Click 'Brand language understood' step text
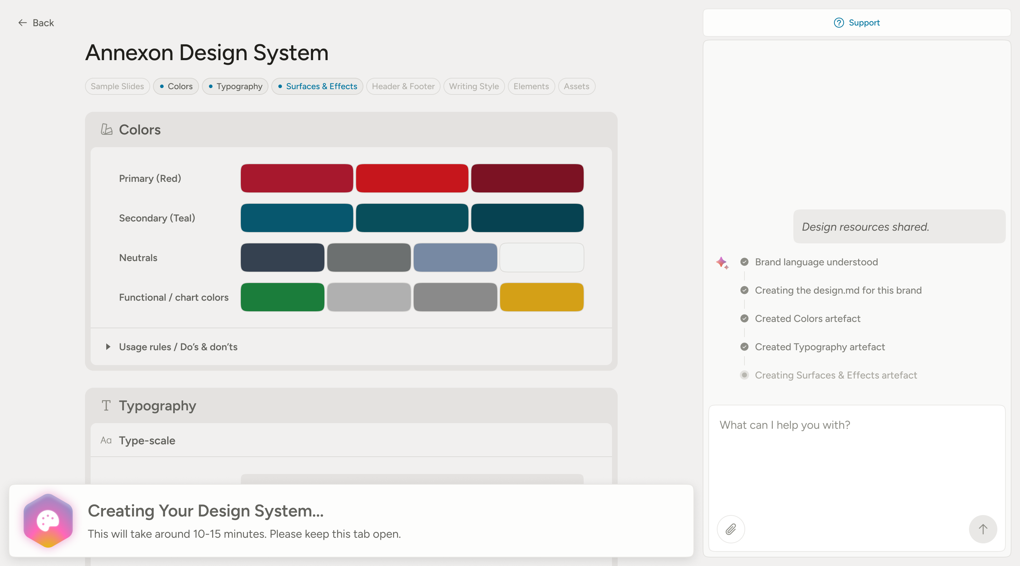Image resolution: width=1020 pixels, height=566 pixels. [x=816, y=262]
